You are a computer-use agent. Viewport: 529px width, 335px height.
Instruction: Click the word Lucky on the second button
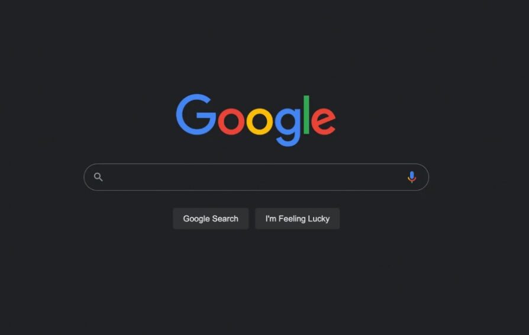pos(318,219)
